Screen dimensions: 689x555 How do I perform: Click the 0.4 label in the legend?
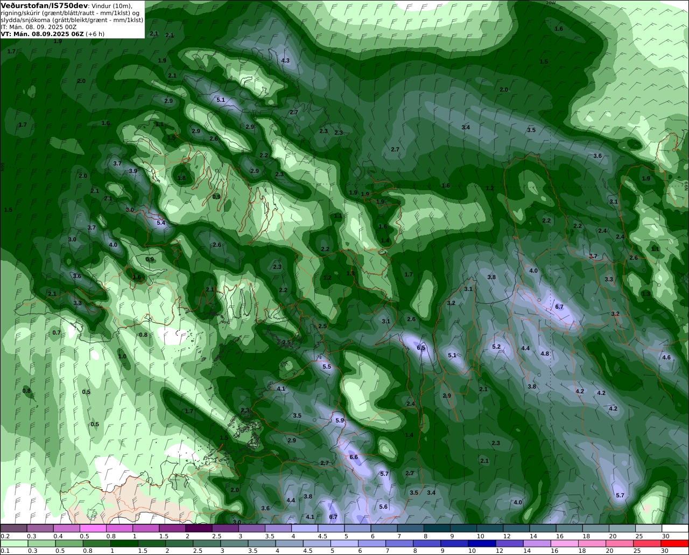[x=58, y=536]
